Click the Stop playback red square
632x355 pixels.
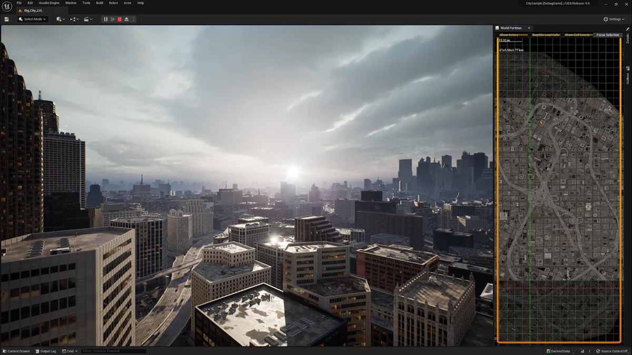pos(120,19)
